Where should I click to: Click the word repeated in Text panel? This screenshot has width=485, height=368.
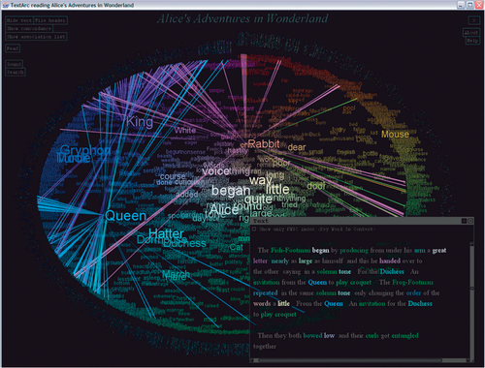click(265, 292)
